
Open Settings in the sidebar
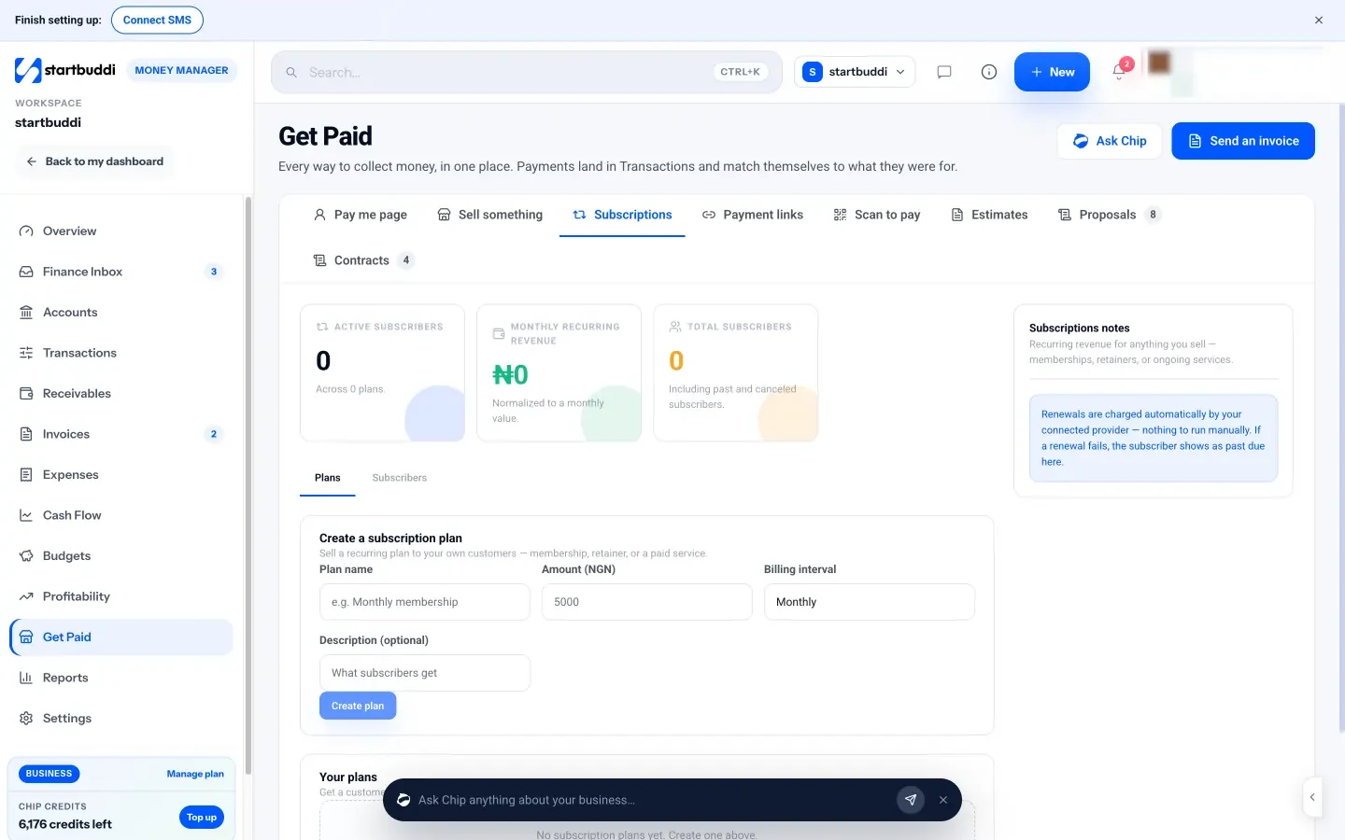pyautogui.click(x=121, y=719)
